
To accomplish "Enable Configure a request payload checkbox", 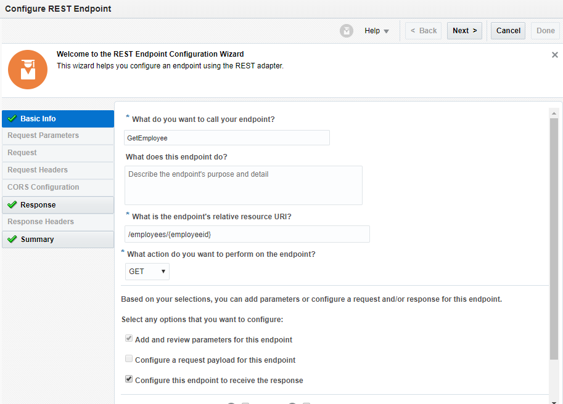I will (129, 360).
